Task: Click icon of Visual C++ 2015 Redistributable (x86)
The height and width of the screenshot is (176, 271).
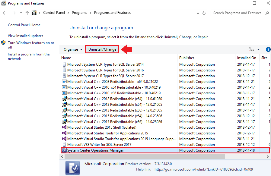Action: click(x=64, y=121)
